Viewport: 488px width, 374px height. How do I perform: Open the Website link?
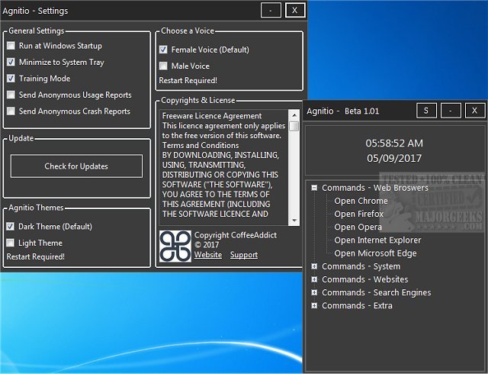[208, 255]
